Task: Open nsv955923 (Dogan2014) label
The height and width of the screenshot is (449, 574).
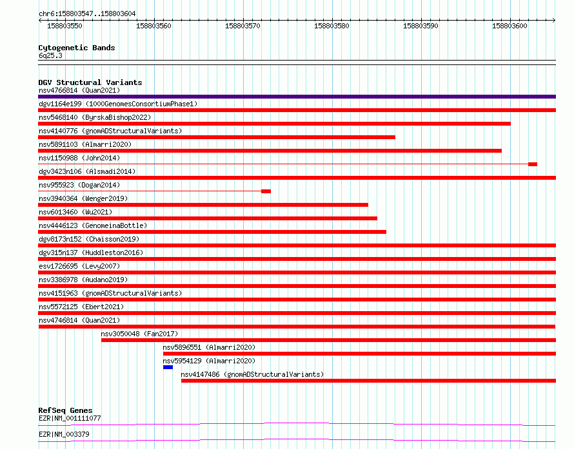Action: point(79,185)
